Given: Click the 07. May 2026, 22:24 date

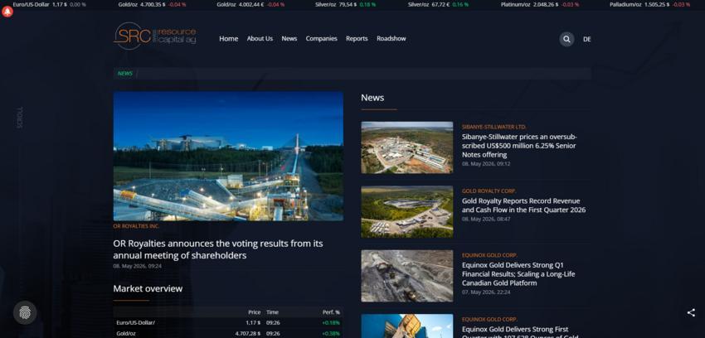Looking at the screenshot, I should (x=485, y=292).
